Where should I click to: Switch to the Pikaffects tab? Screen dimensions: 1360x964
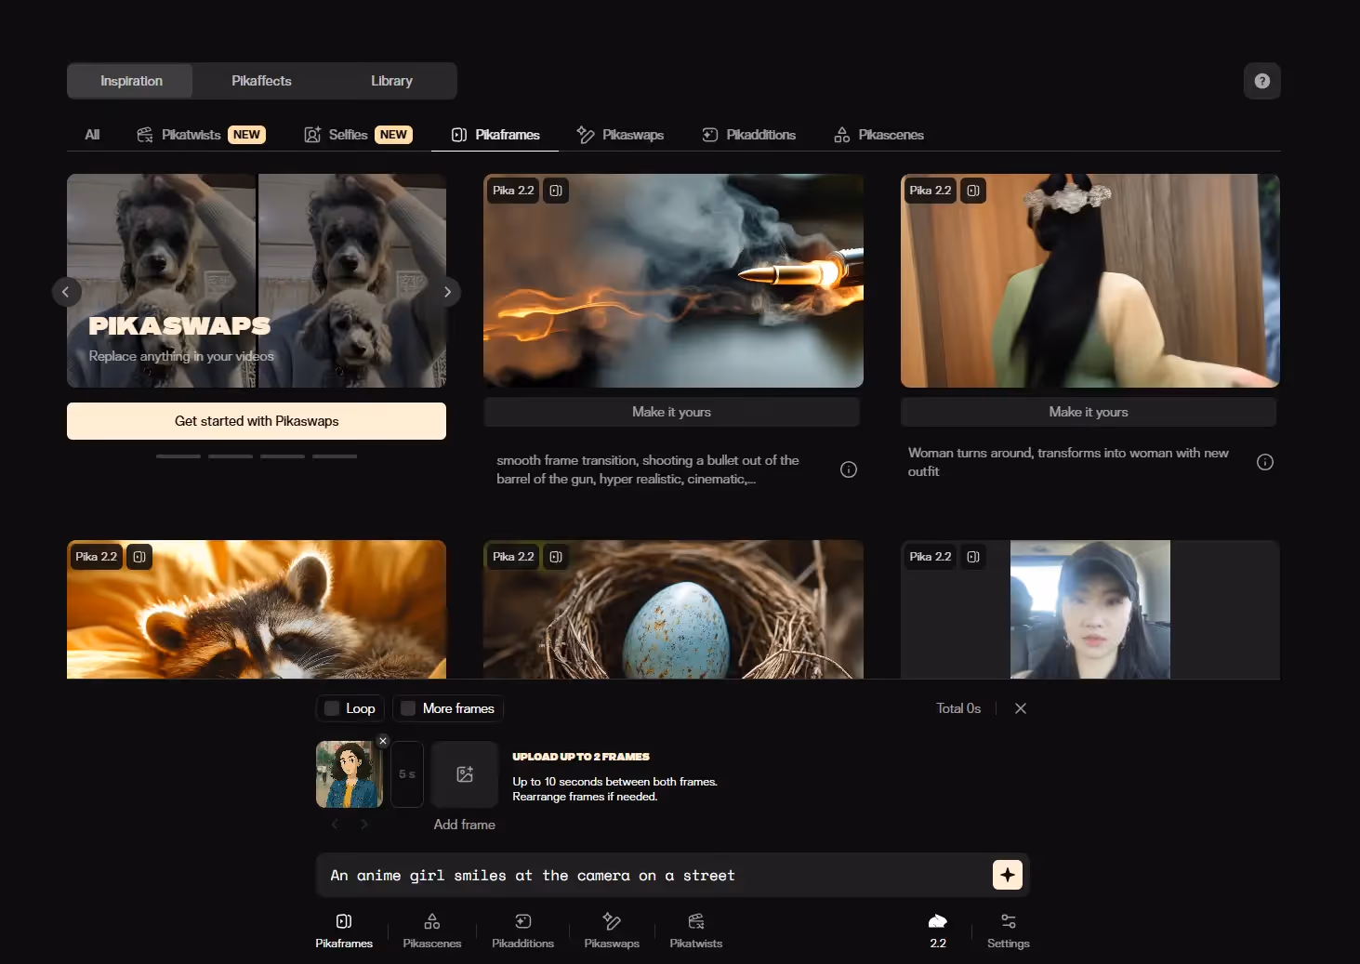click(x=261, y=81)
